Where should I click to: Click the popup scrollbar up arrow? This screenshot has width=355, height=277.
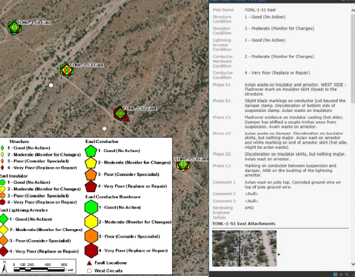tap(353, 10)
